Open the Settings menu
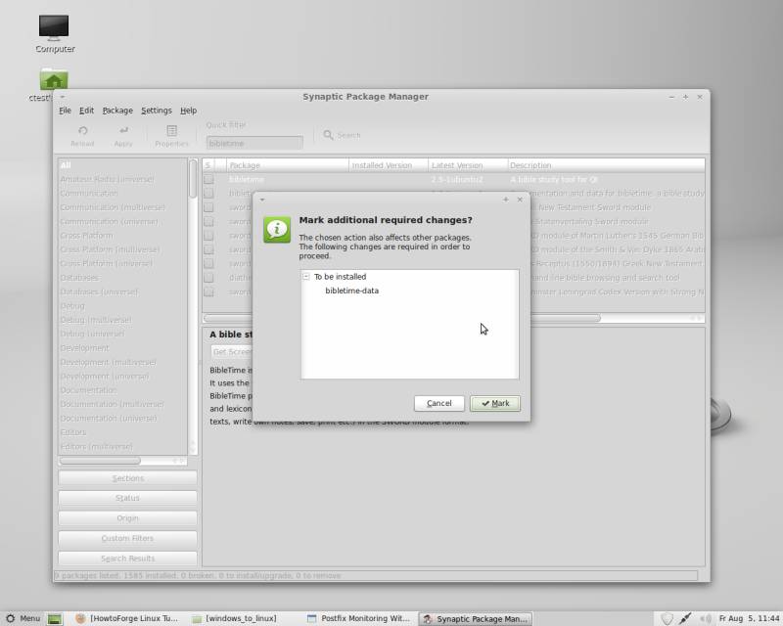 (x=156, y=111)
